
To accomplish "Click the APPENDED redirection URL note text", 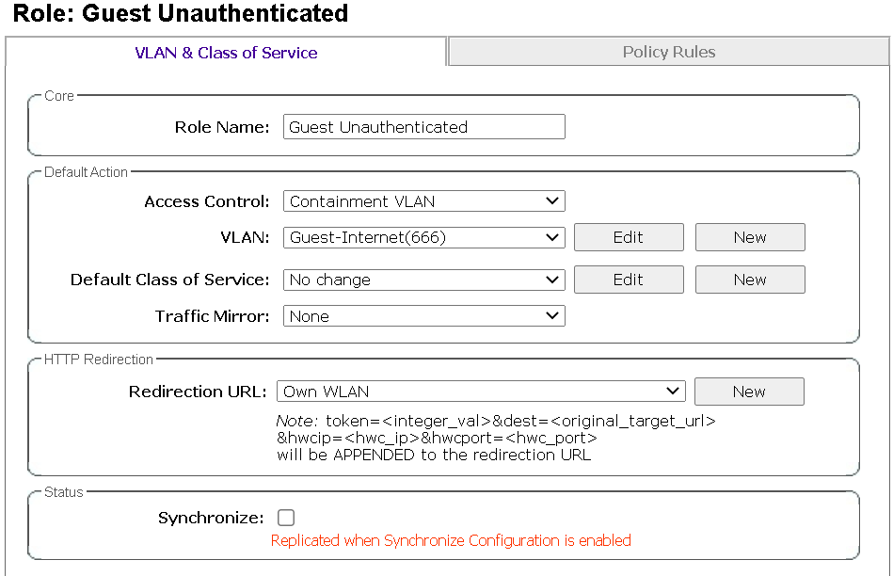I will (x=433, y=456).
